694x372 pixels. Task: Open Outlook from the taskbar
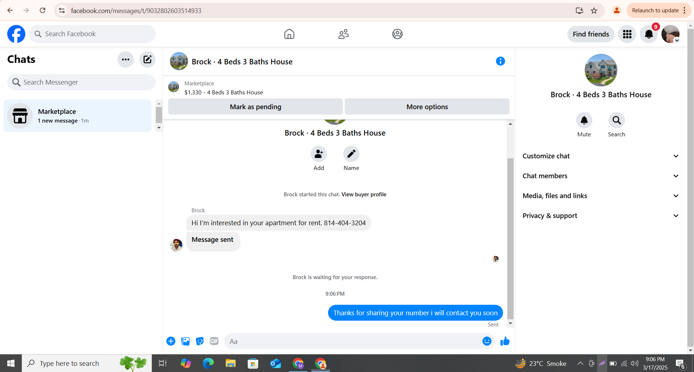tap(276, 363)
